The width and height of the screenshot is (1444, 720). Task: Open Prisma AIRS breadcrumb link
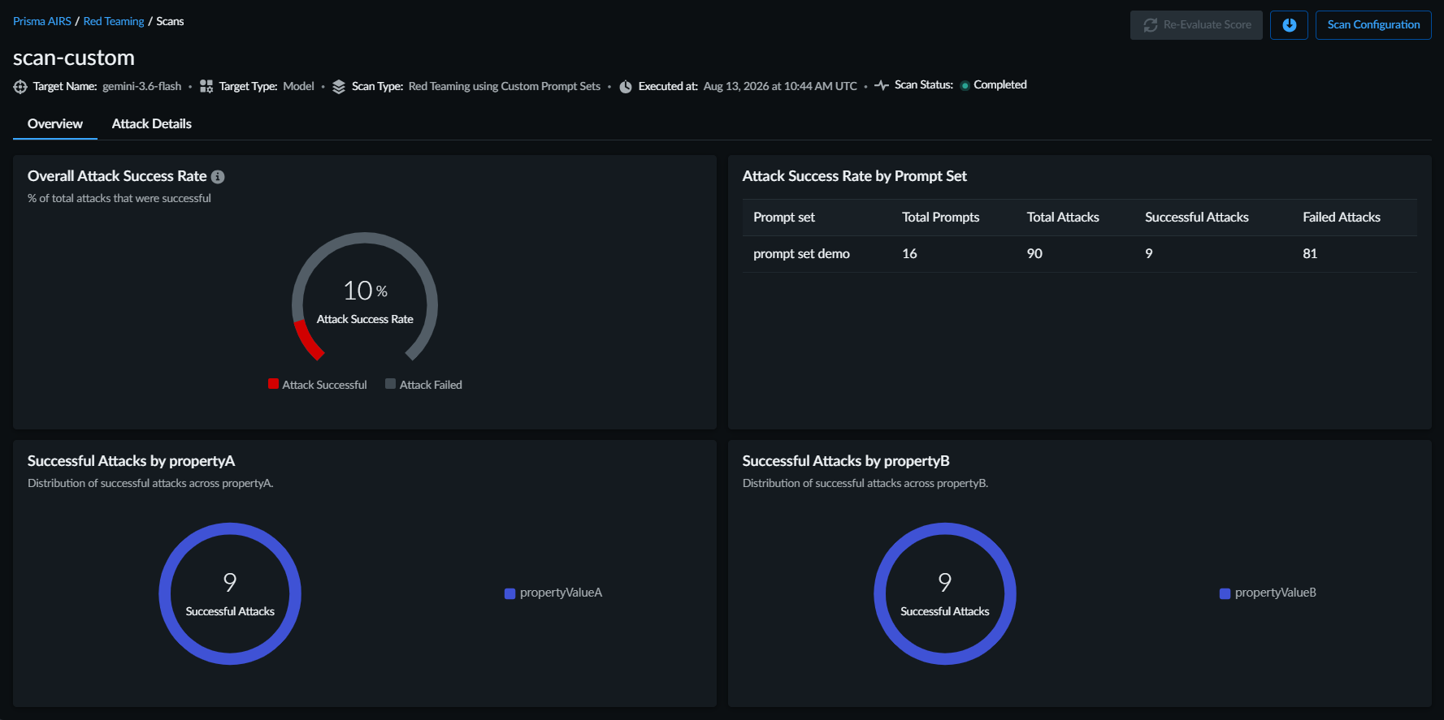(x=42, y=21)
